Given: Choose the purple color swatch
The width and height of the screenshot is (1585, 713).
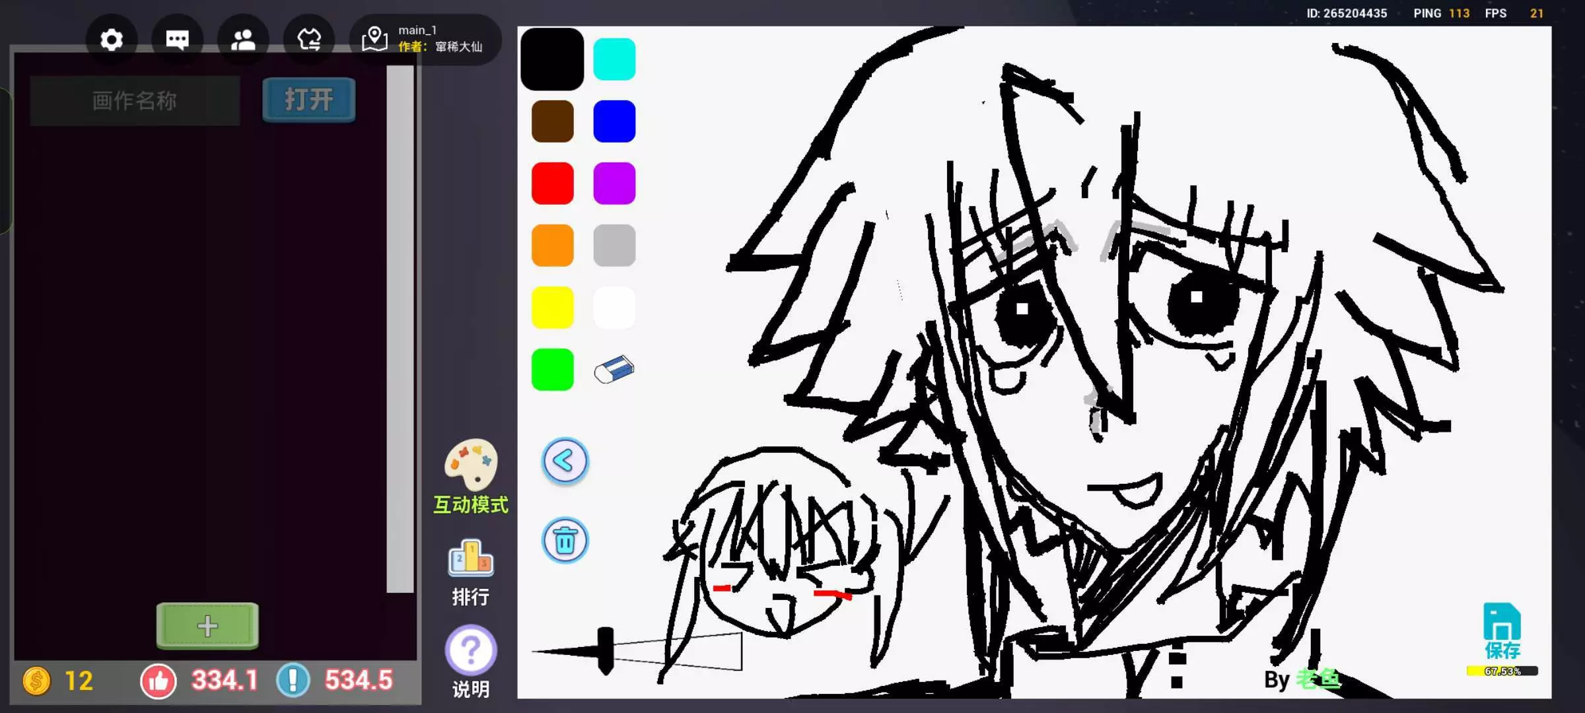Looking at the screenshot, I should pos(614,184).
